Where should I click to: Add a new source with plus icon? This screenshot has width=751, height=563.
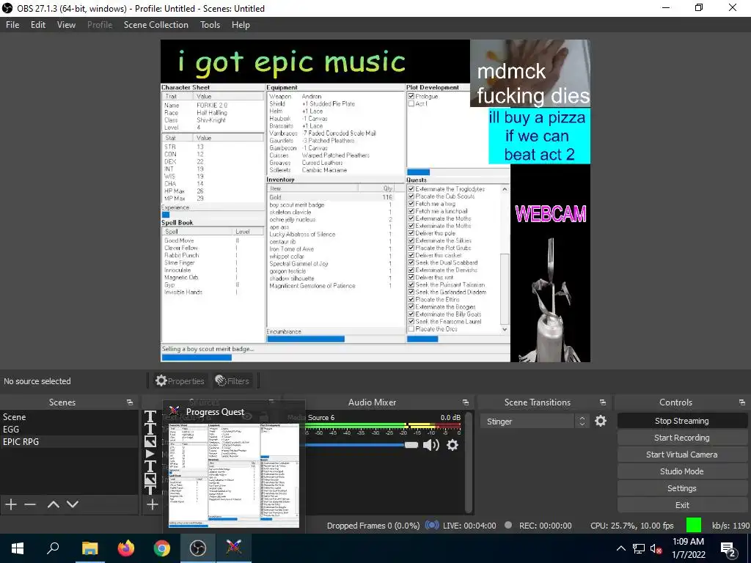click(x=153, y=504)
